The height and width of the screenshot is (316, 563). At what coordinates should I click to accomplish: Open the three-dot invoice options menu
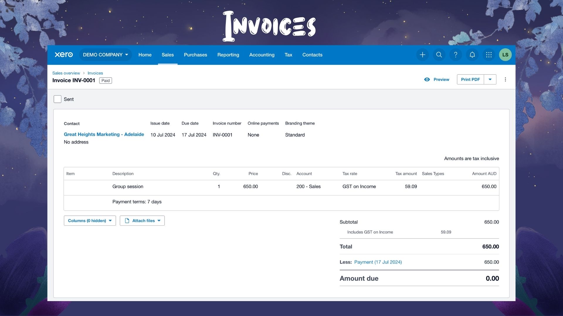tap(505, 80)
